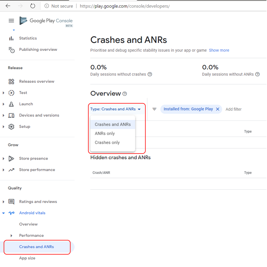Click the Publishing overview clock icon
267x267 pixels.
pos(11,50)
